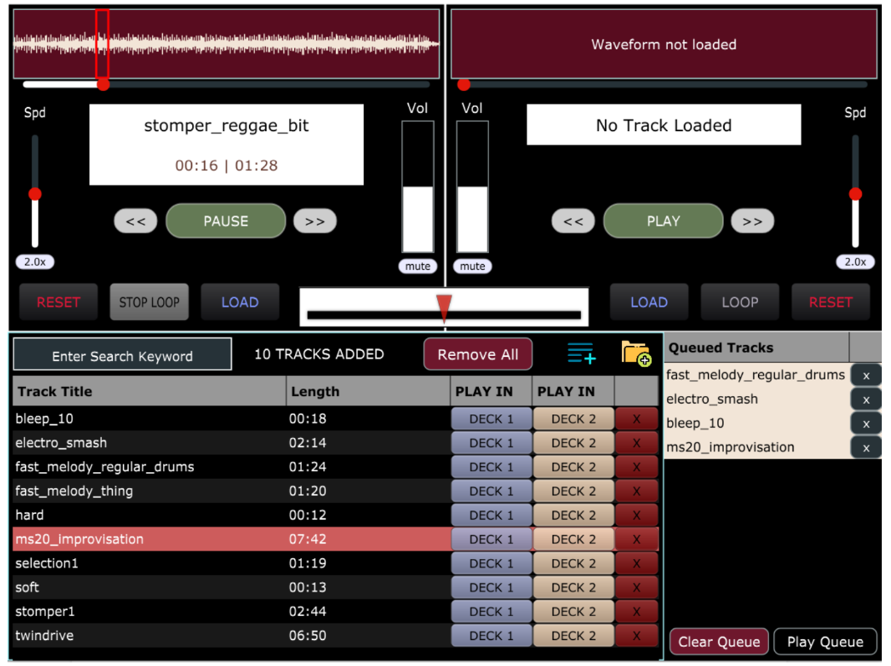
Task: Click the right deck speed slider knob
Action: 855,195
